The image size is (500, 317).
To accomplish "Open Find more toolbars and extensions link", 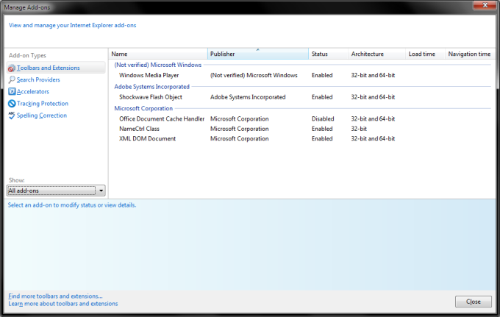I will [x=56, y=296].
